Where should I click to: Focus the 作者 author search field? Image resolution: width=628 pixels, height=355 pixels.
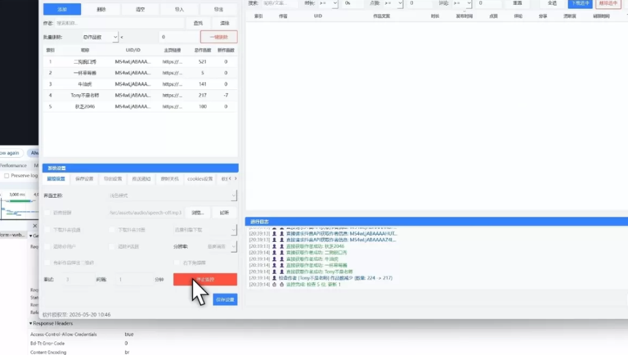119,23
